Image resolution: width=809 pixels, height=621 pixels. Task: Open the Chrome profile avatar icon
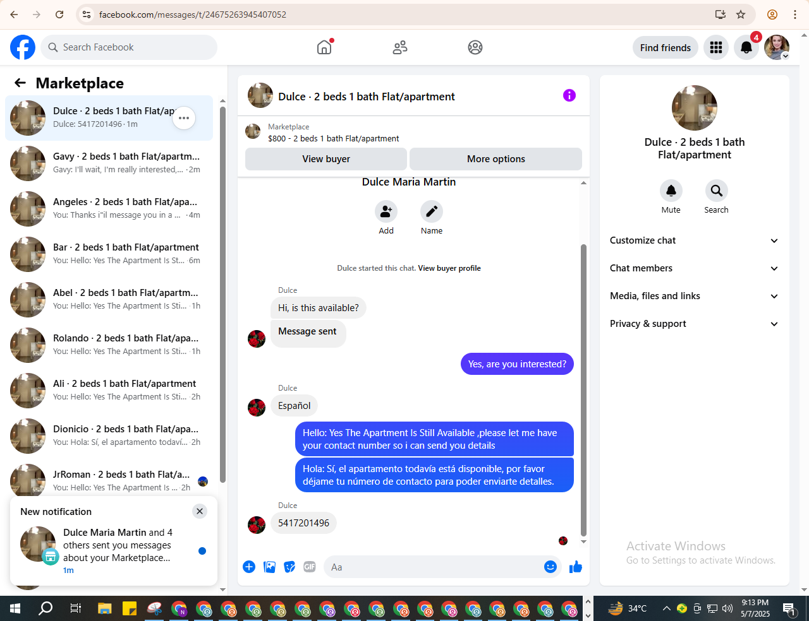(x=772, y=15)
